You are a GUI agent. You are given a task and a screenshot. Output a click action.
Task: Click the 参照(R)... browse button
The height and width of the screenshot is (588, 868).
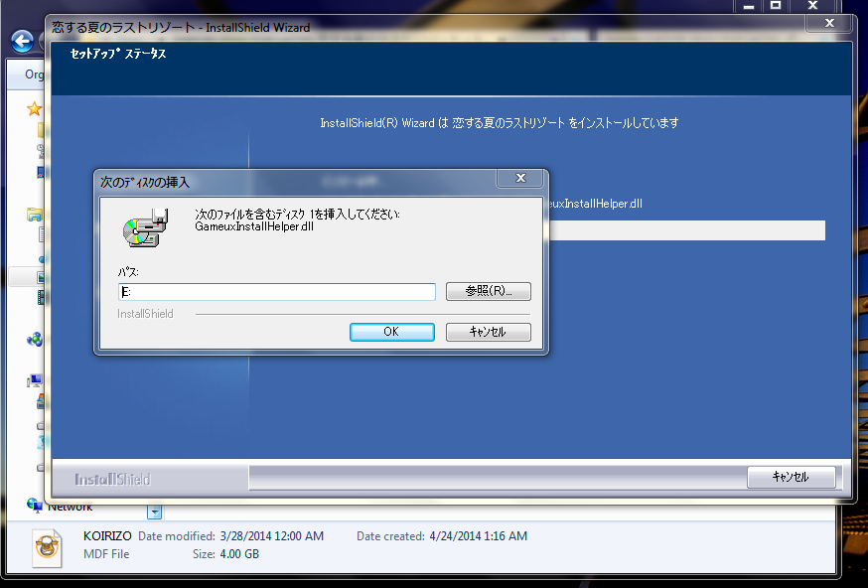click(488, 291)
